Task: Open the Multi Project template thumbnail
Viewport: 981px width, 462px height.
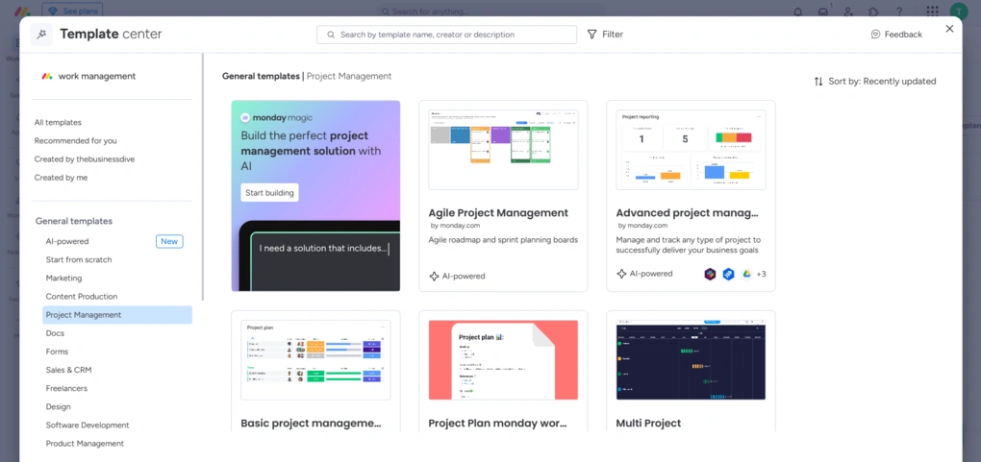Action: coord(691,360)
